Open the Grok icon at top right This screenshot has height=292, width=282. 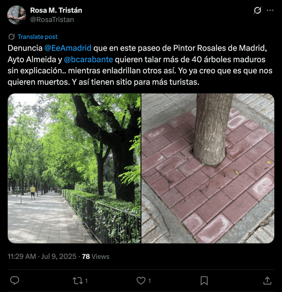click(257, 10)
